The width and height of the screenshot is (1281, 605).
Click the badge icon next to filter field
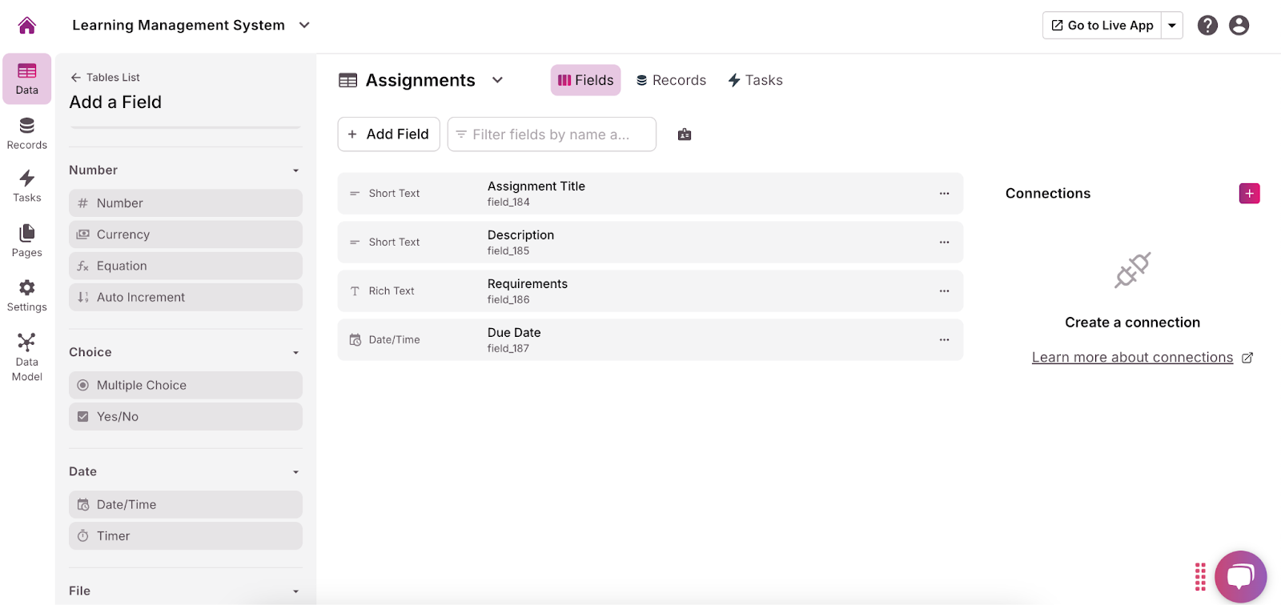685,134
